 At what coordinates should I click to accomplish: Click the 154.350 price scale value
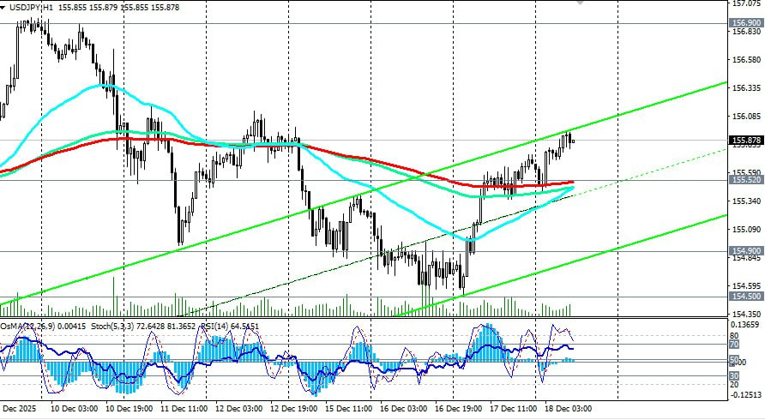click(x=746, y=315)
